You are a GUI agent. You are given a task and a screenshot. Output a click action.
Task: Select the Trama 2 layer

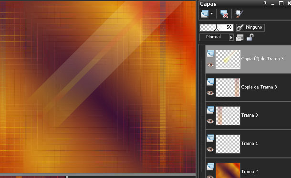click(x=249, y=168)
